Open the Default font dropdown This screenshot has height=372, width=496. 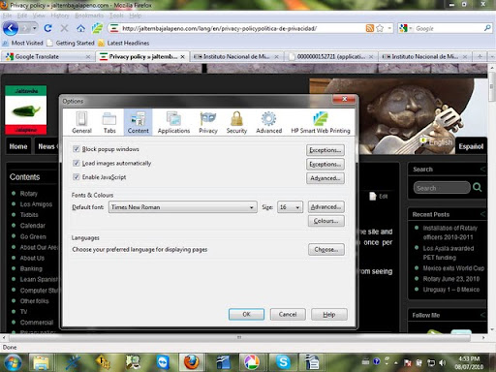[x=183, y=207]
